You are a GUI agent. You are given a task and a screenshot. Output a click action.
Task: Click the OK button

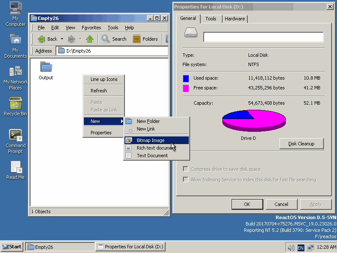247,204
